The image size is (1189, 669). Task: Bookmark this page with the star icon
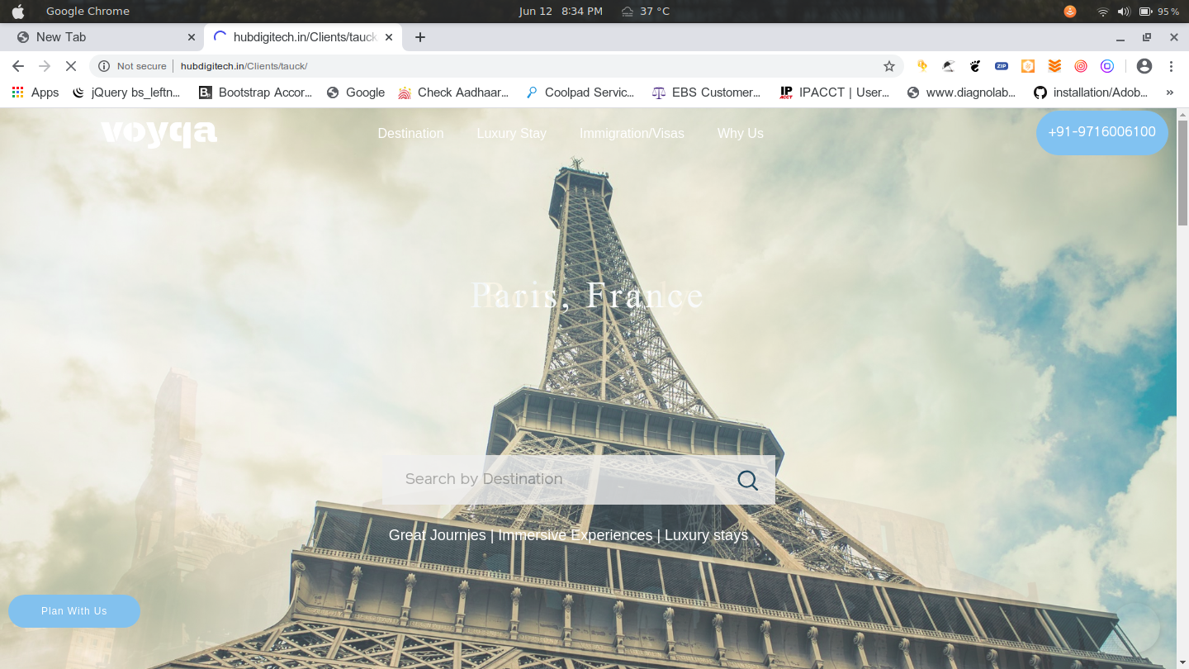tap(889, 66)
